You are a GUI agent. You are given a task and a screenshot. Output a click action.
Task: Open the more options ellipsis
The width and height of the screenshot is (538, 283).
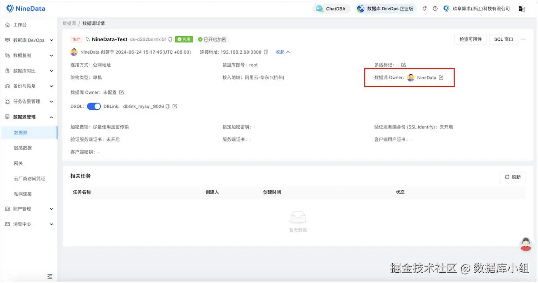tap(523, 39)
